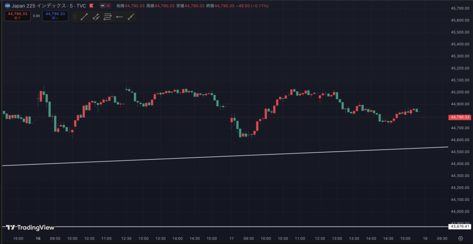Grab the drawing toolbar's dotted drag handle
Screen dimensions: 473x244
coord(74,17)
